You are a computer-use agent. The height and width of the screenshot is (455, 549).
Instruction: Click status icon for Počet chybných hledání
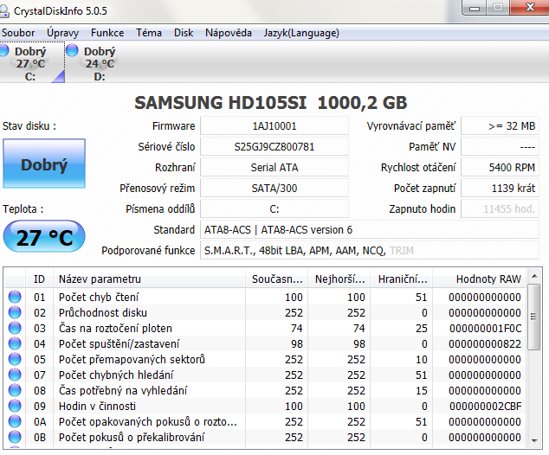point(15,375)
